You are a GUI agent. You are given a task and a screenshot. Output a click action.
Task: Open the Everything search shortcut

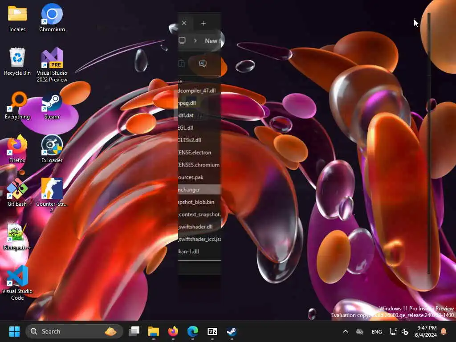(17, 106)
